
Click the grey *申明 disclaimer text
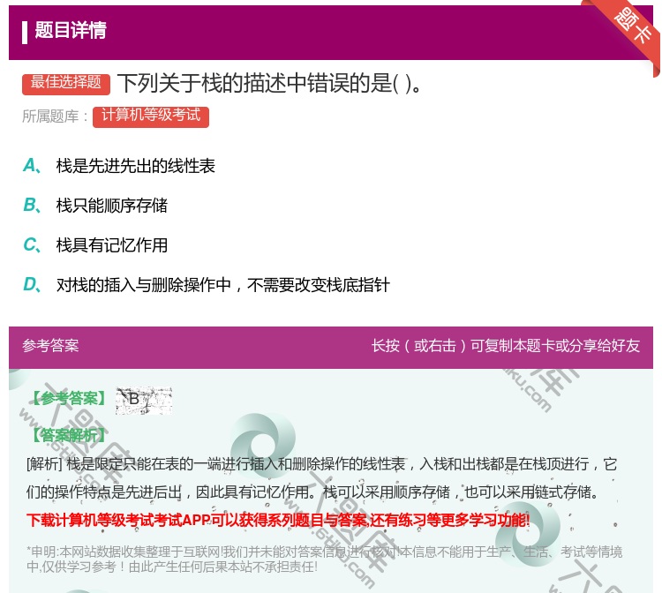324,559
